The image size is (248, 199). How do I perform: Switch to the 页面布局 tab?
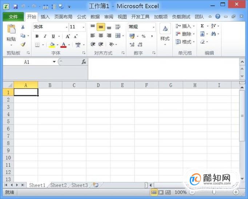63,17
